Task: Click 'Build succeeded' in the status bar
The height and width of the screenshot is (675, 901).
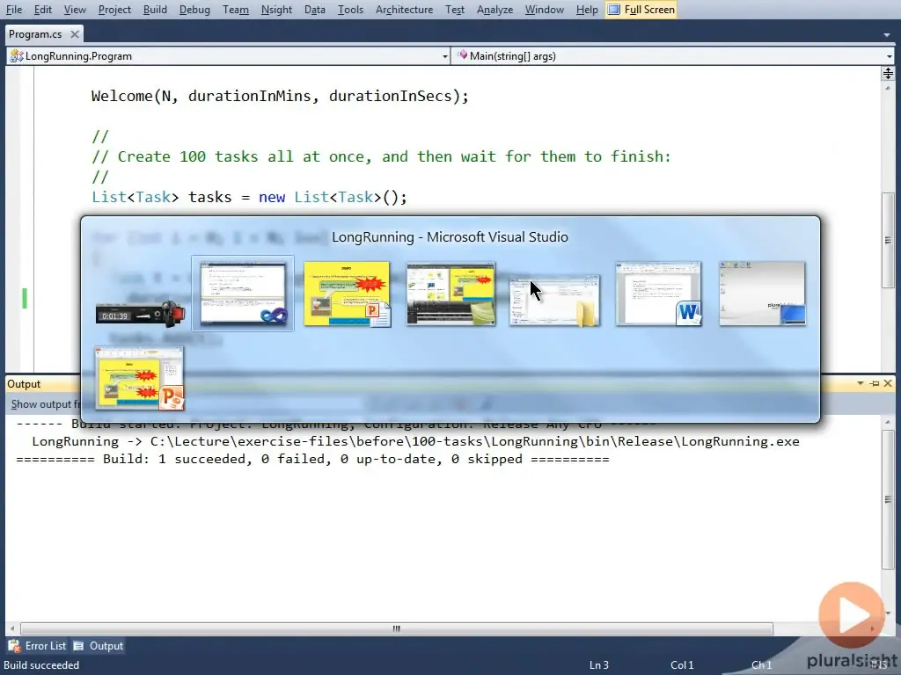Action: tap(42, 665)
